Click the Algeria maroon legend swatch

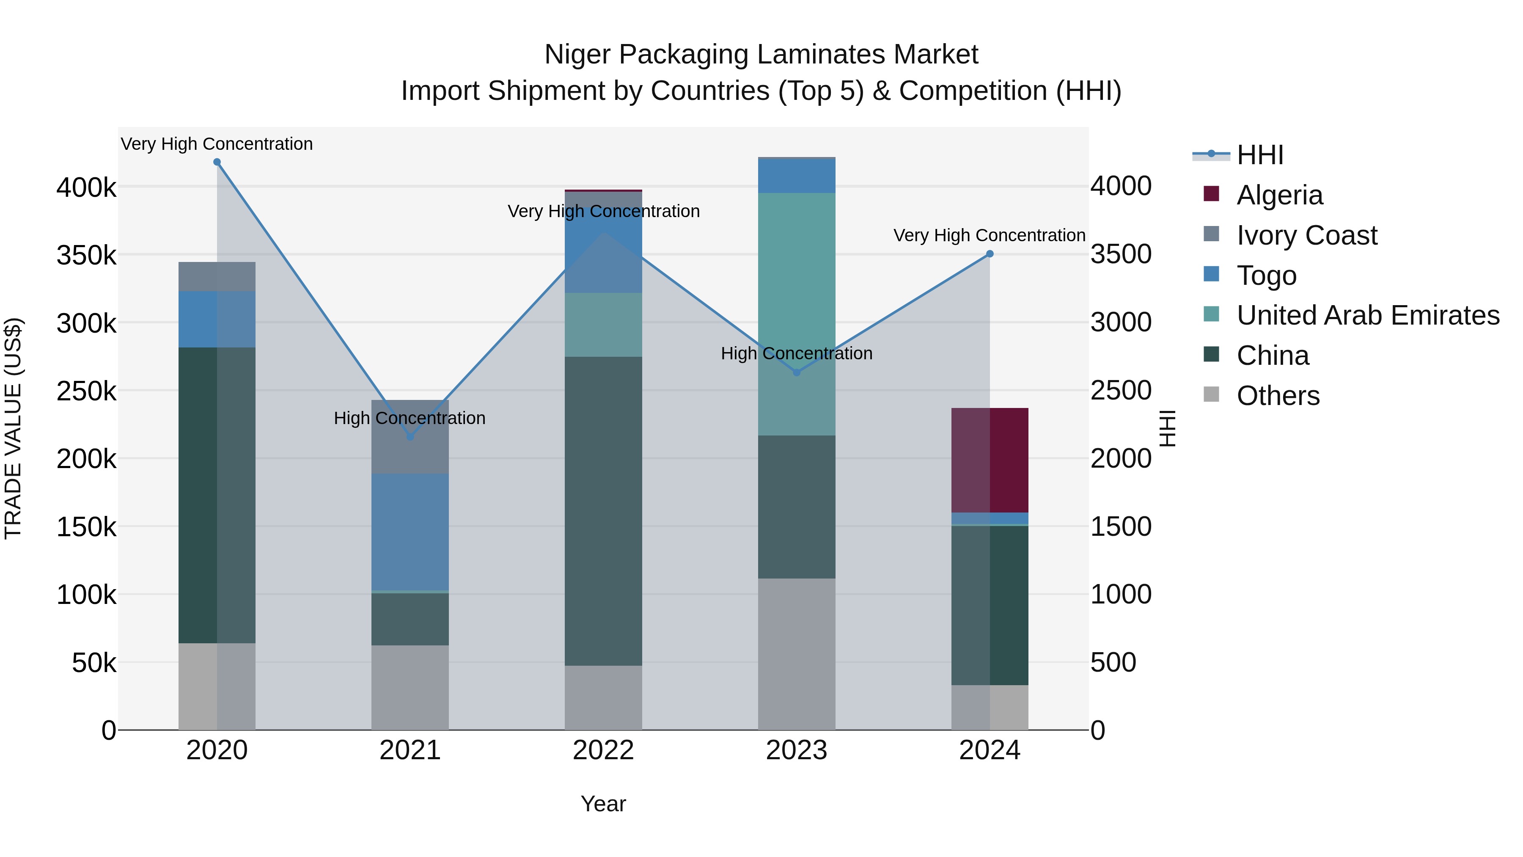(1211, 193)
